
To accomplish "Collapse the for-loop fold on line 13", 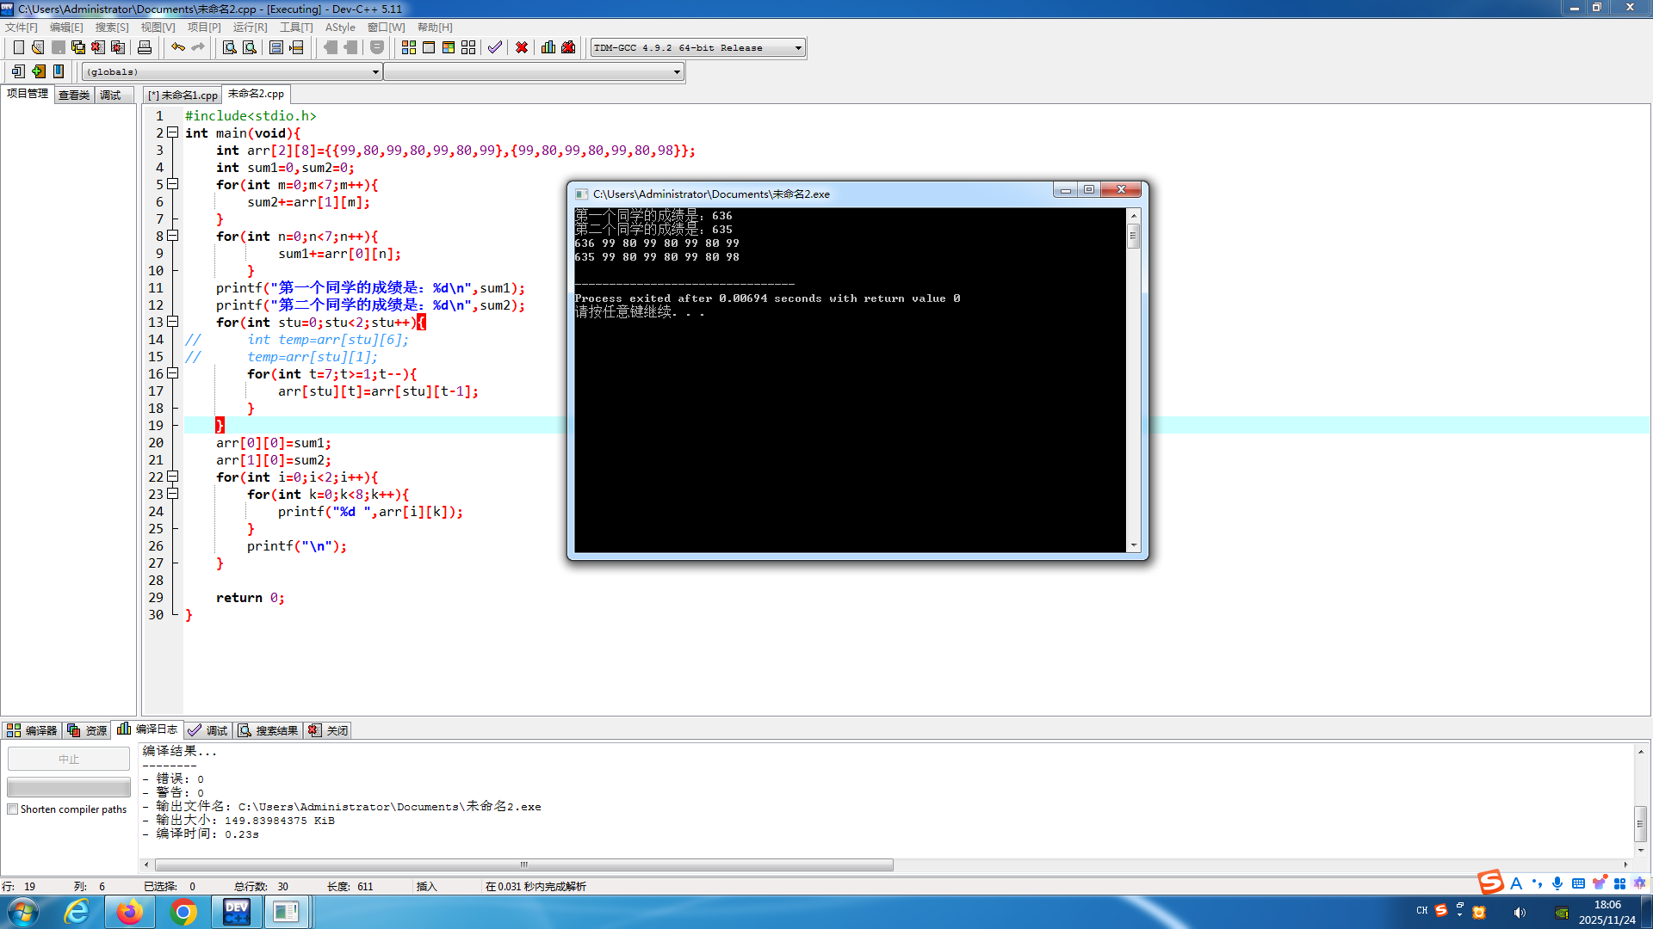I will pyautogui.click(x=172, y=322).
